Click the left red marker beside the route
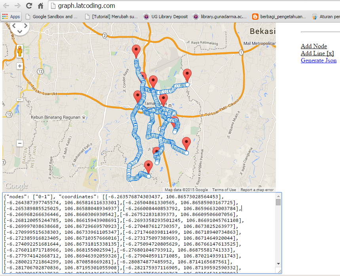The height and width of the screenshot is (276, 340). [x=137, y=97]
